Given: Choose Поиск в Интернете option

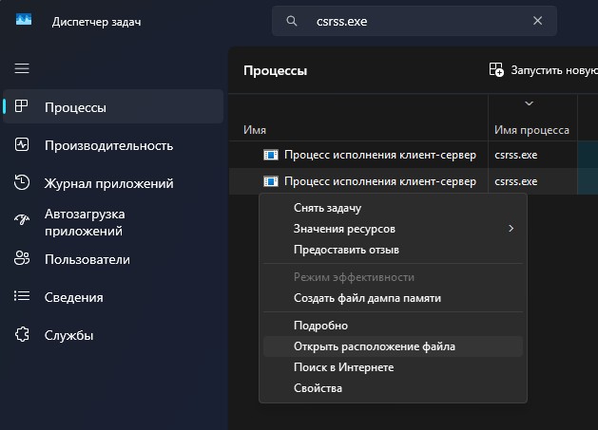Looking at the screenshot, I should (x=393, y=367).
